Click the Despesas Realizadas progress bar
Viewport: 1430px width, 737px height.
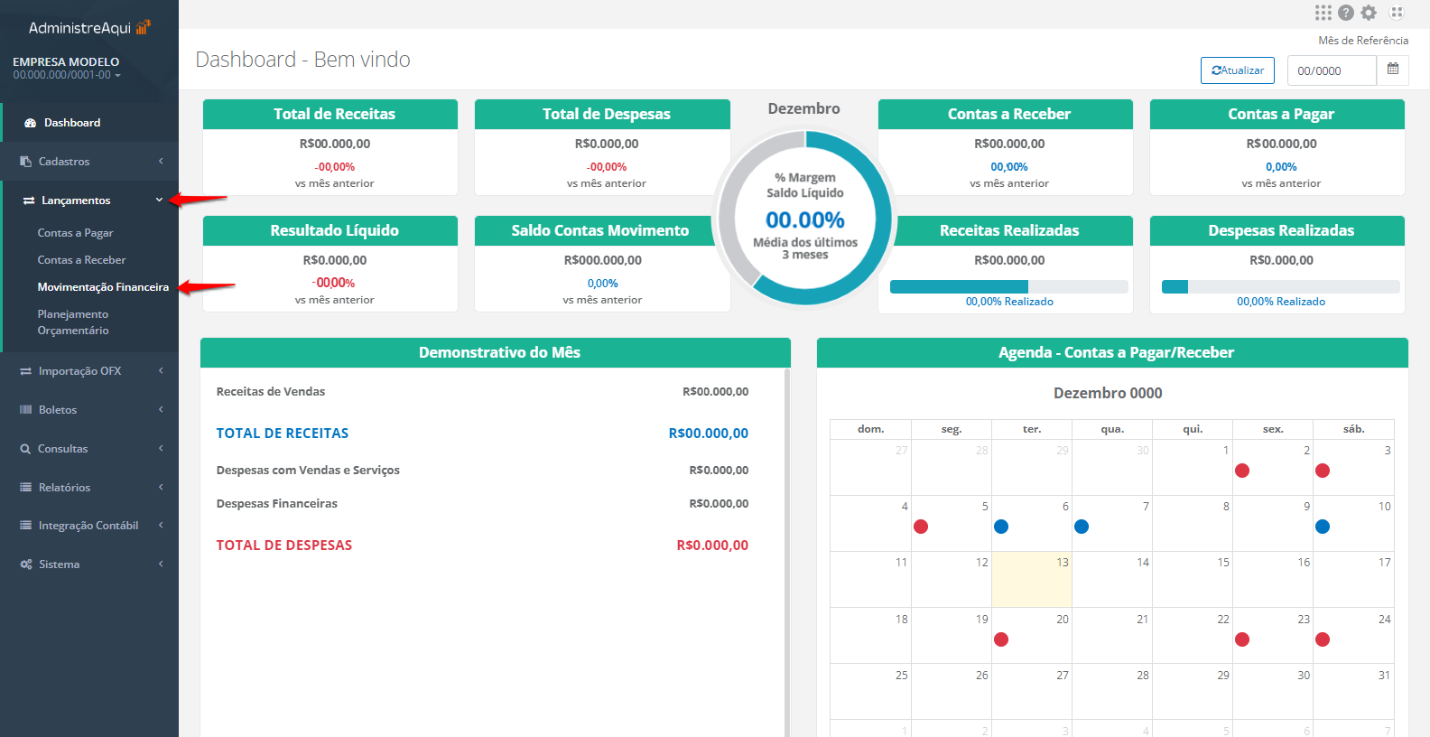1280,287
